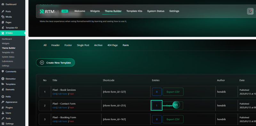Click the Elements icon in sidebar

(x=3, y=89)
